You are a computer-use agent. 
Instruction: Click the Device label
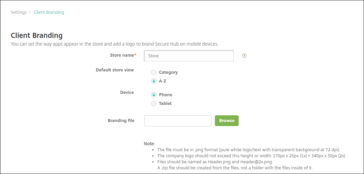pyautogui.click(x=127, y=93)
